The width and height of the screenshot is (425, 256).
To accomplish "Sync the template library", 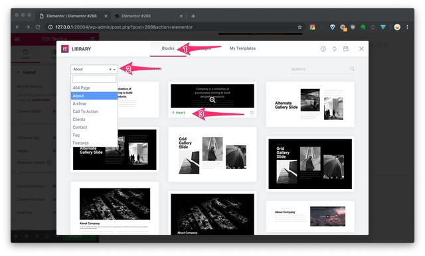I will [x=335, y=48].
